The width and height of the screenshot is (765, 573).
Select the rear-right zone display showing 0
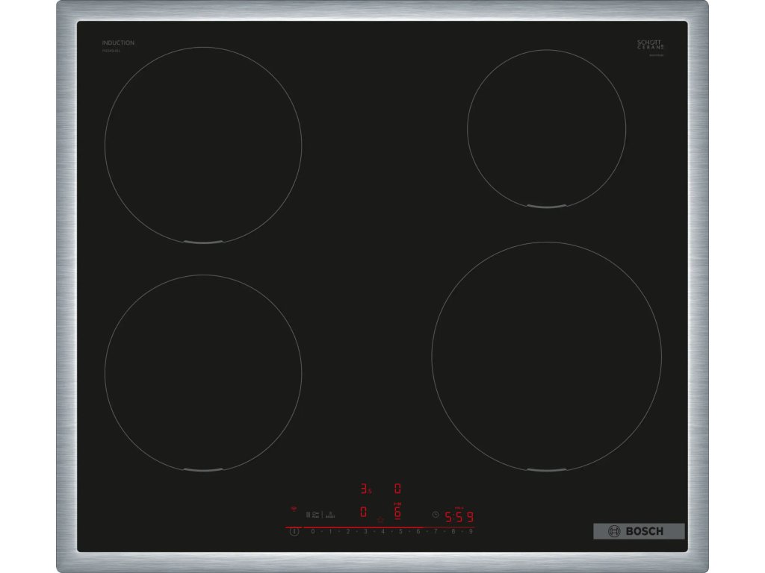pyautogui.click(x=397, y=489)
